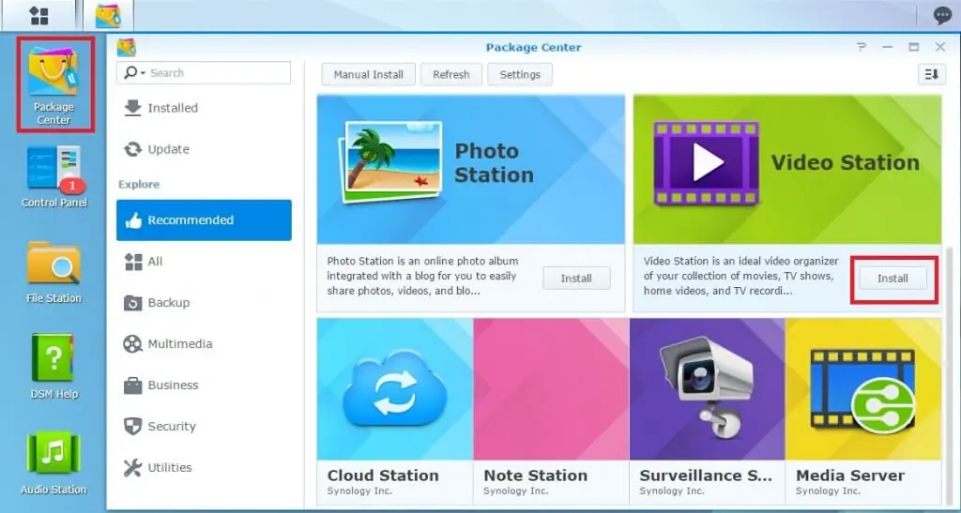961x513 pixels.
Task: Install Photo Station package
Action: (x=576, y=278)
